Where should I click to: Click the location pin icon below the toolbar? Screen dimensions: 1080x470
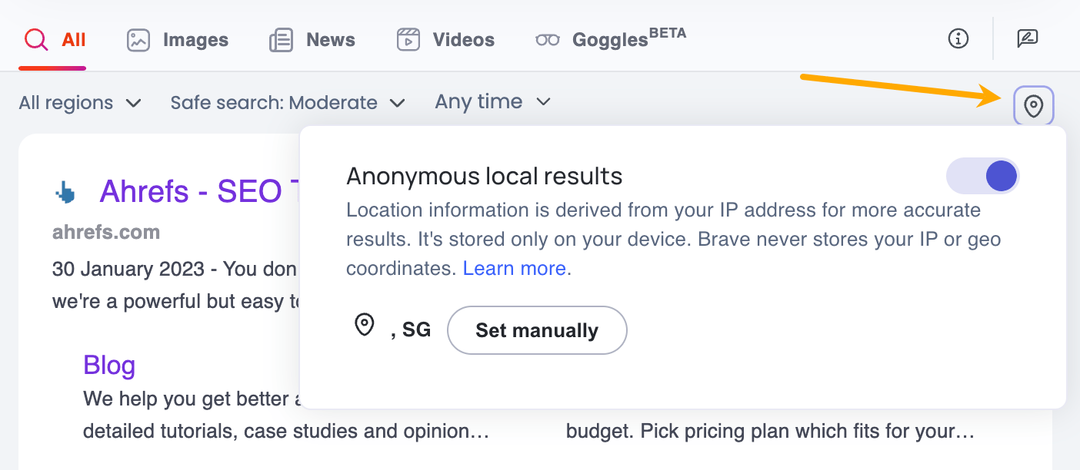[1033, 105]
